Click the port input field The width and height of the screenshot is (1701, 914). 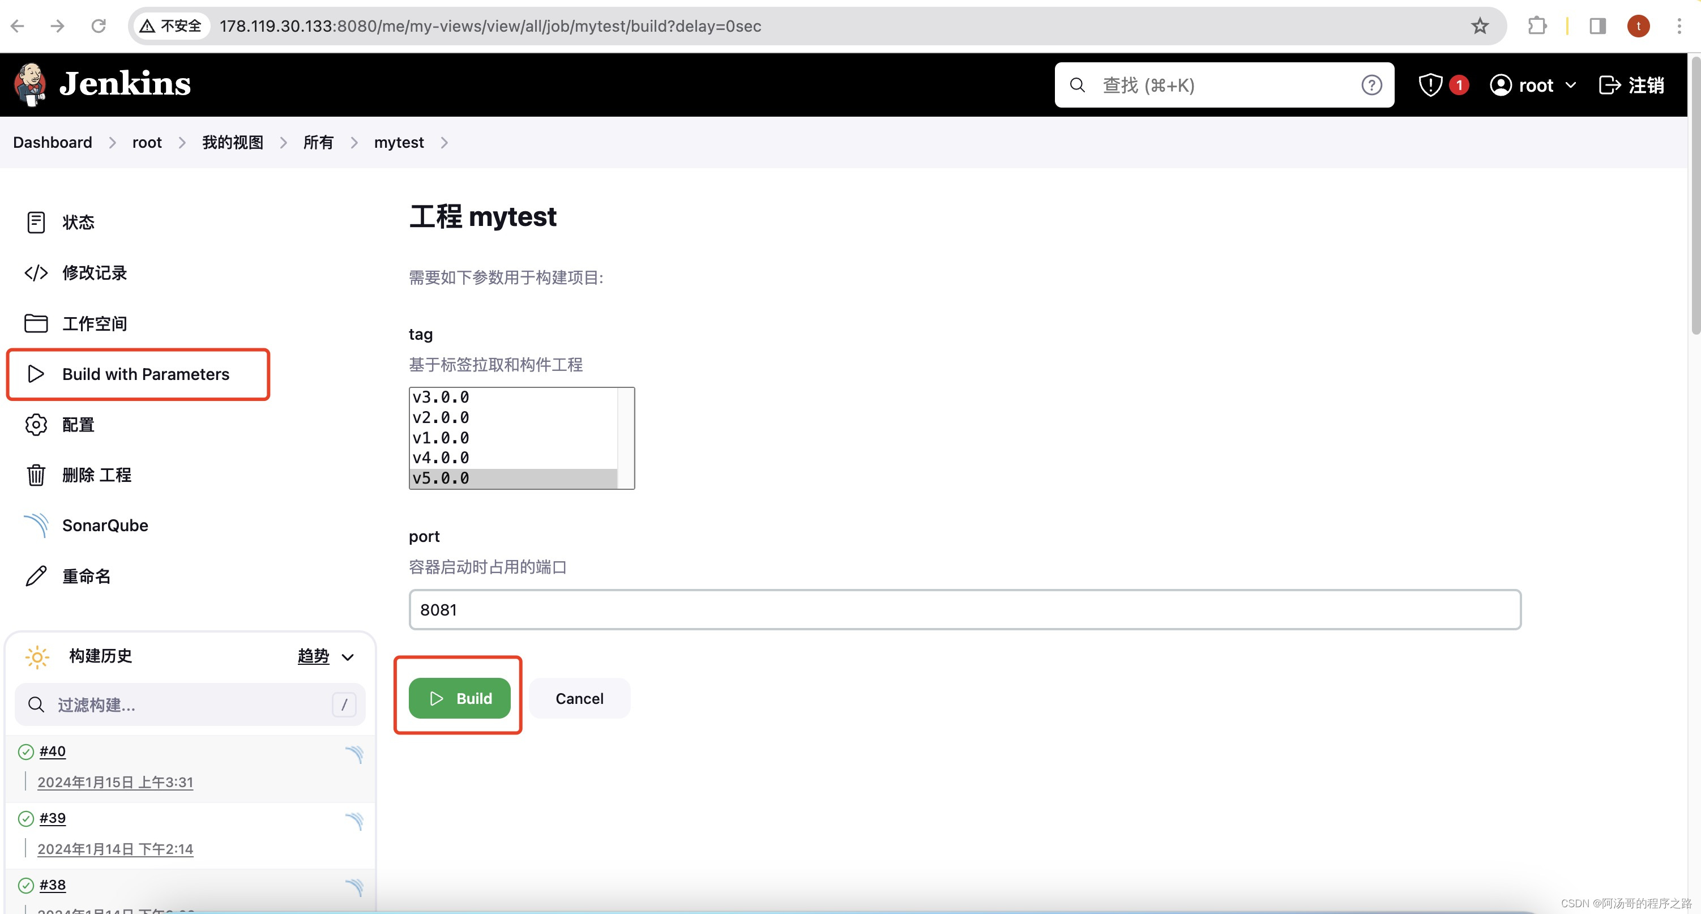pos(965,609)
